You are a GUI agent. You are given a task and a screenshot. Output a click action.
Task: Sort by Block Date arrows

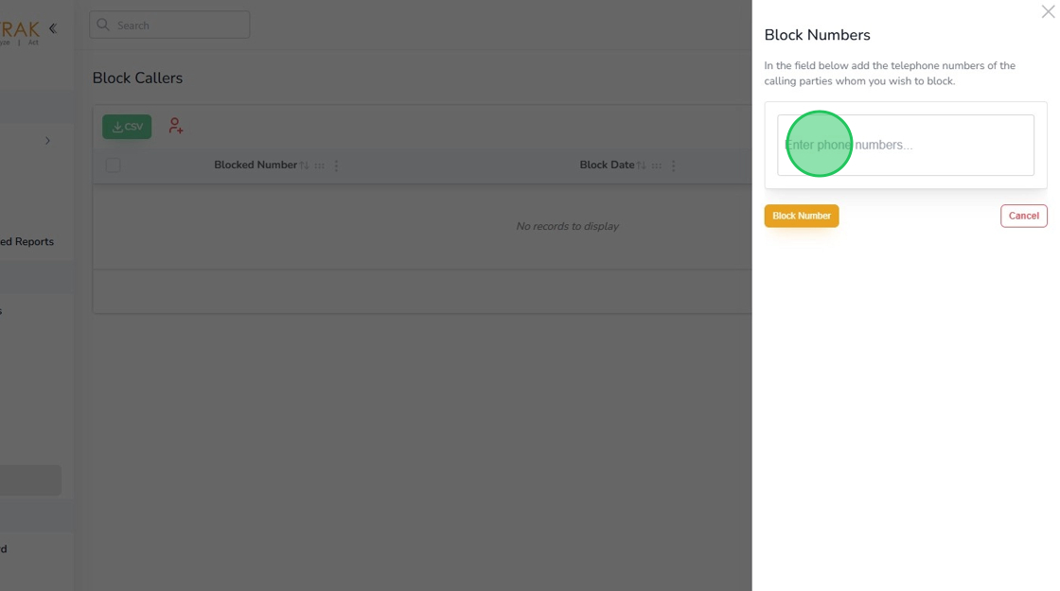(641, 165)
